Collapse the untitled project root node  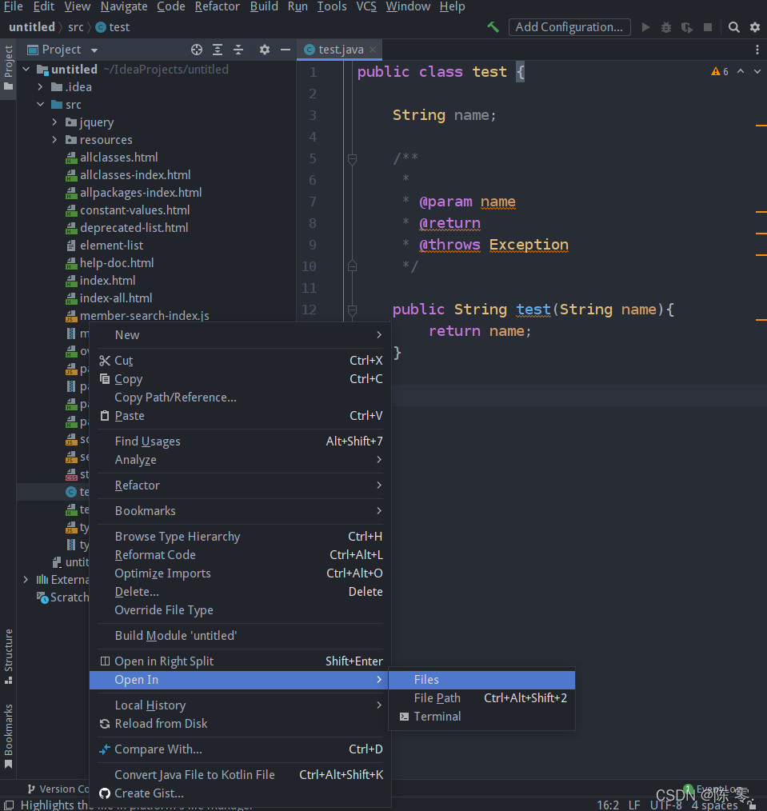coord(26,70)
